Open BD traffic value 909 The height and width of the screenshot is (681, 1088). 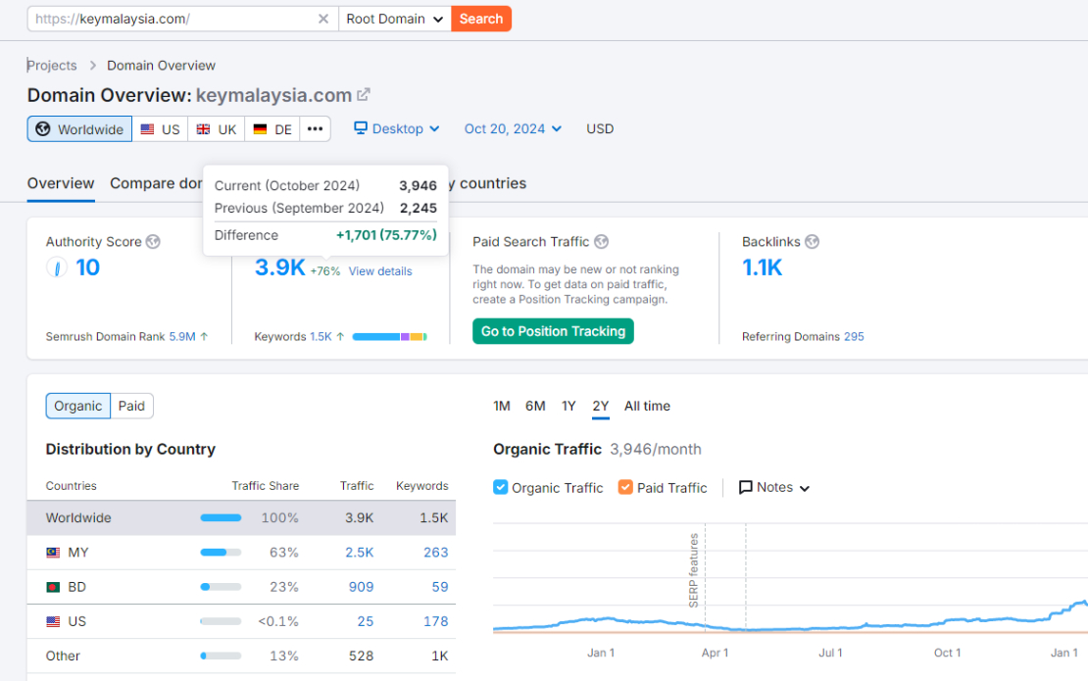click(x=361, y=587)
